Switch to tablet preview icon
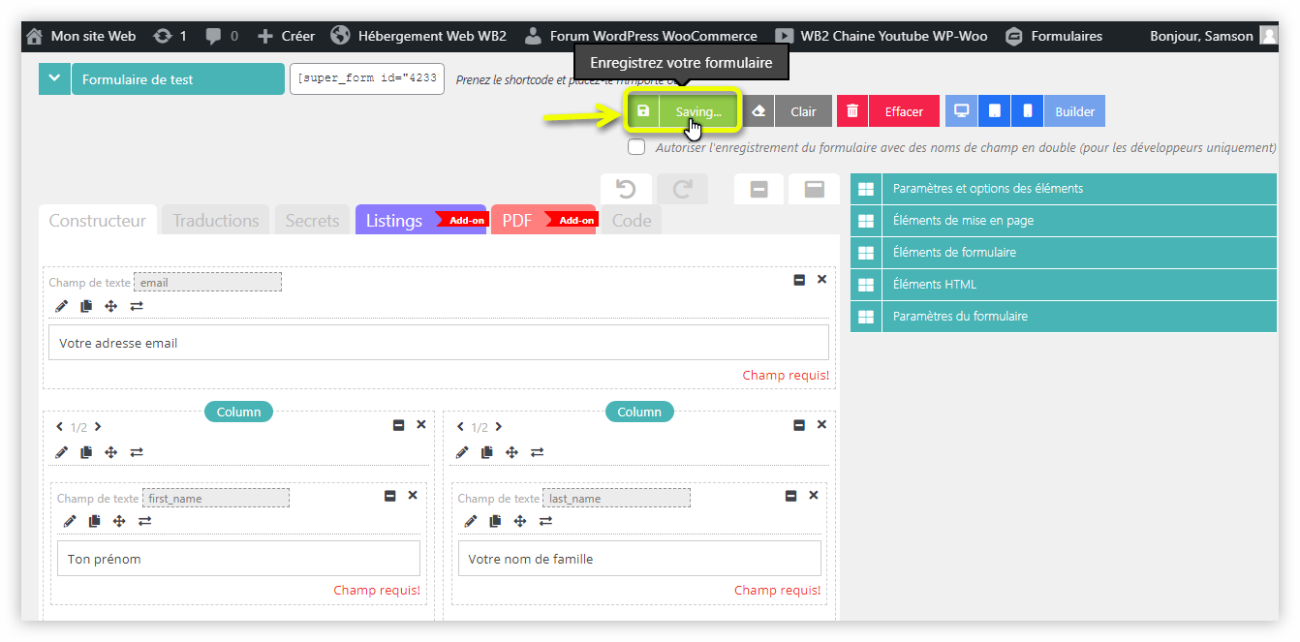Screen dimensions: 1300x642 point(995,111)
